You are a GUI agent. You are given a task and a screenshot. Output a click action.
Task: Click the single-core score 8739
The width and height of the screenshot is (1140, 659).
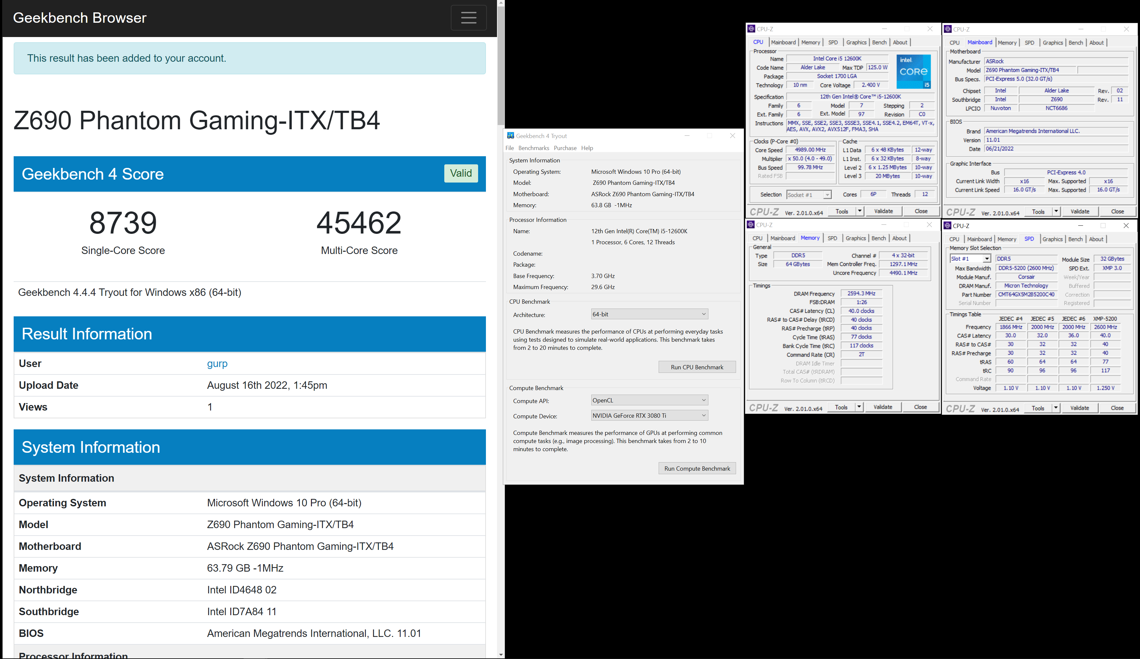123,223
